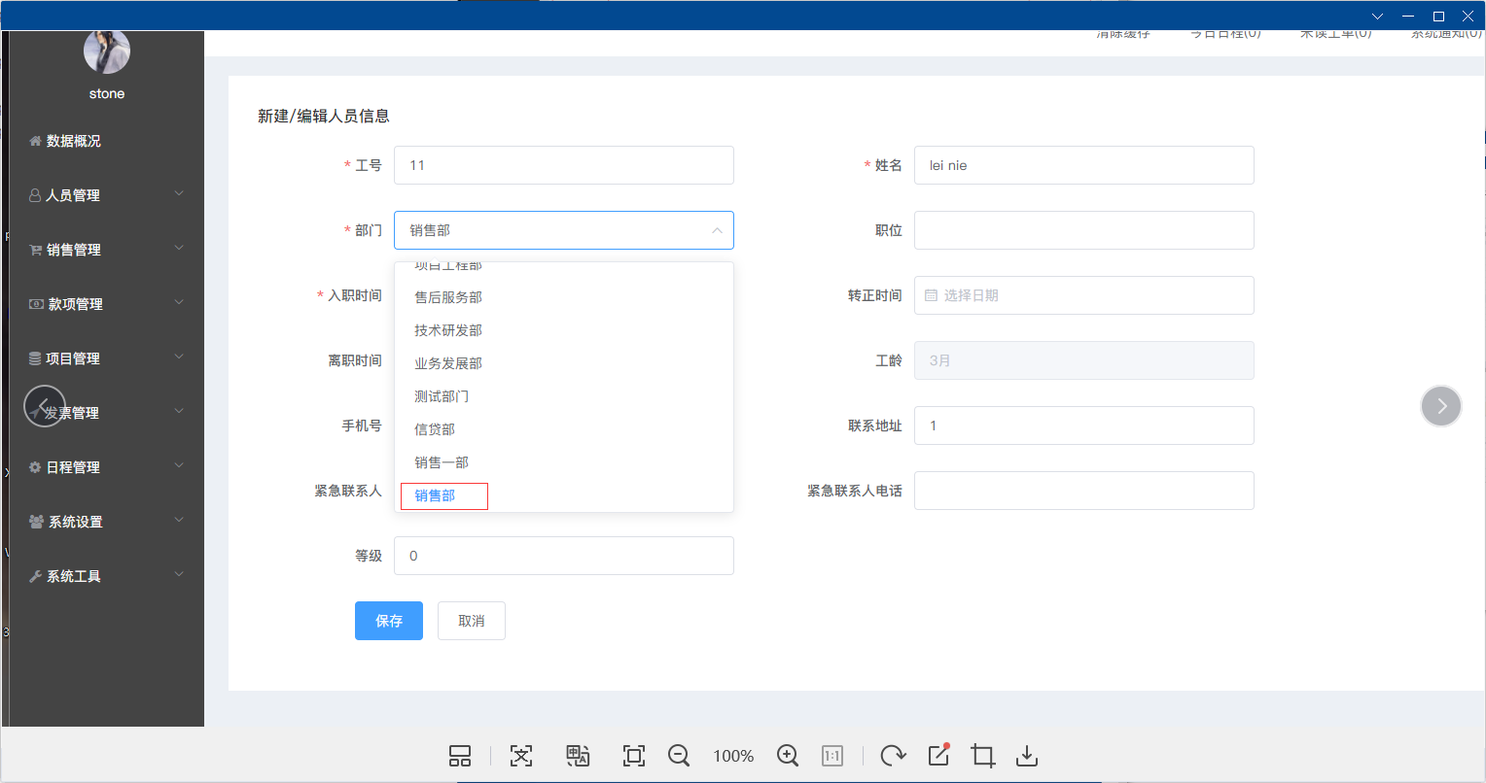Click the calendar icon in 转正时间 field

pos(931,295)
